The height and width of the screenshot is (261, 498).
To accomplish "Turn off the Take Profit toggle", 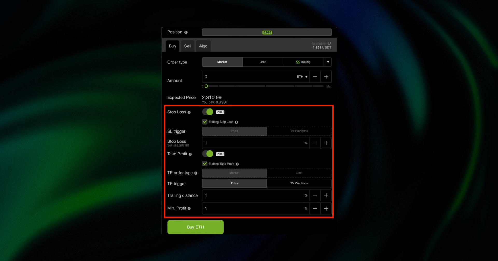I will (208, 154).
